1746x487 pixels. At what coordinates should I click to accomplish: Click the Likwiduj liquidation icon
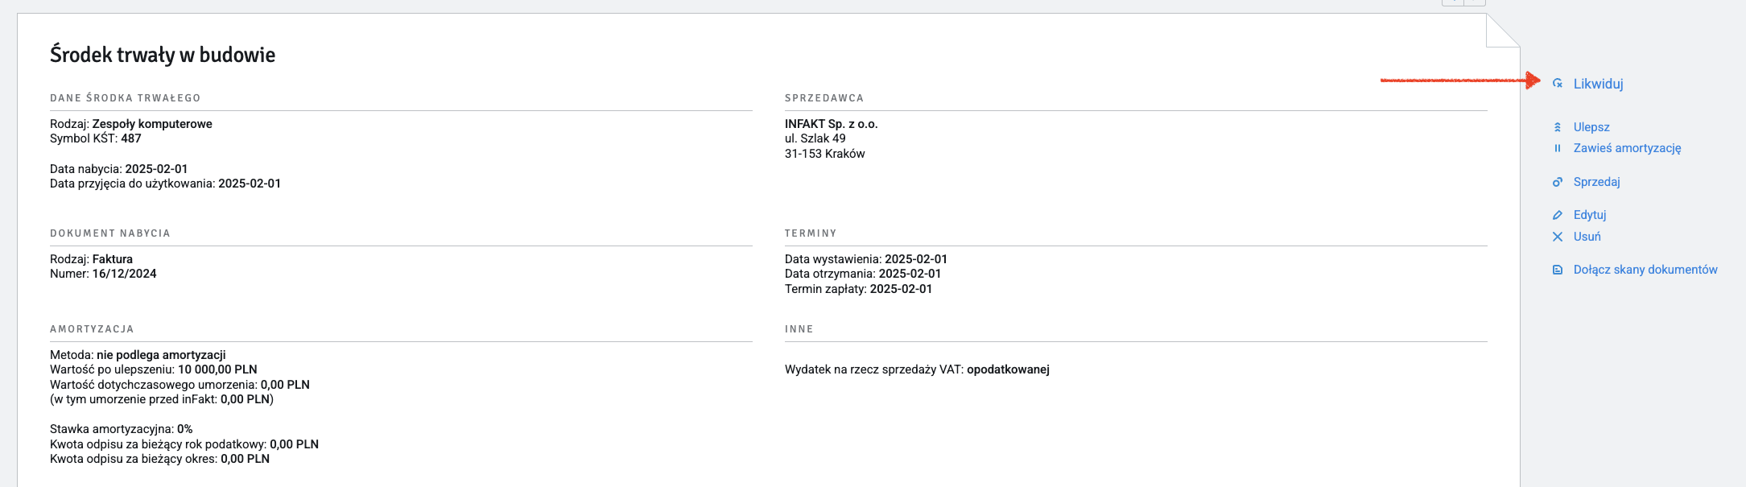(x=1558, y=84)
